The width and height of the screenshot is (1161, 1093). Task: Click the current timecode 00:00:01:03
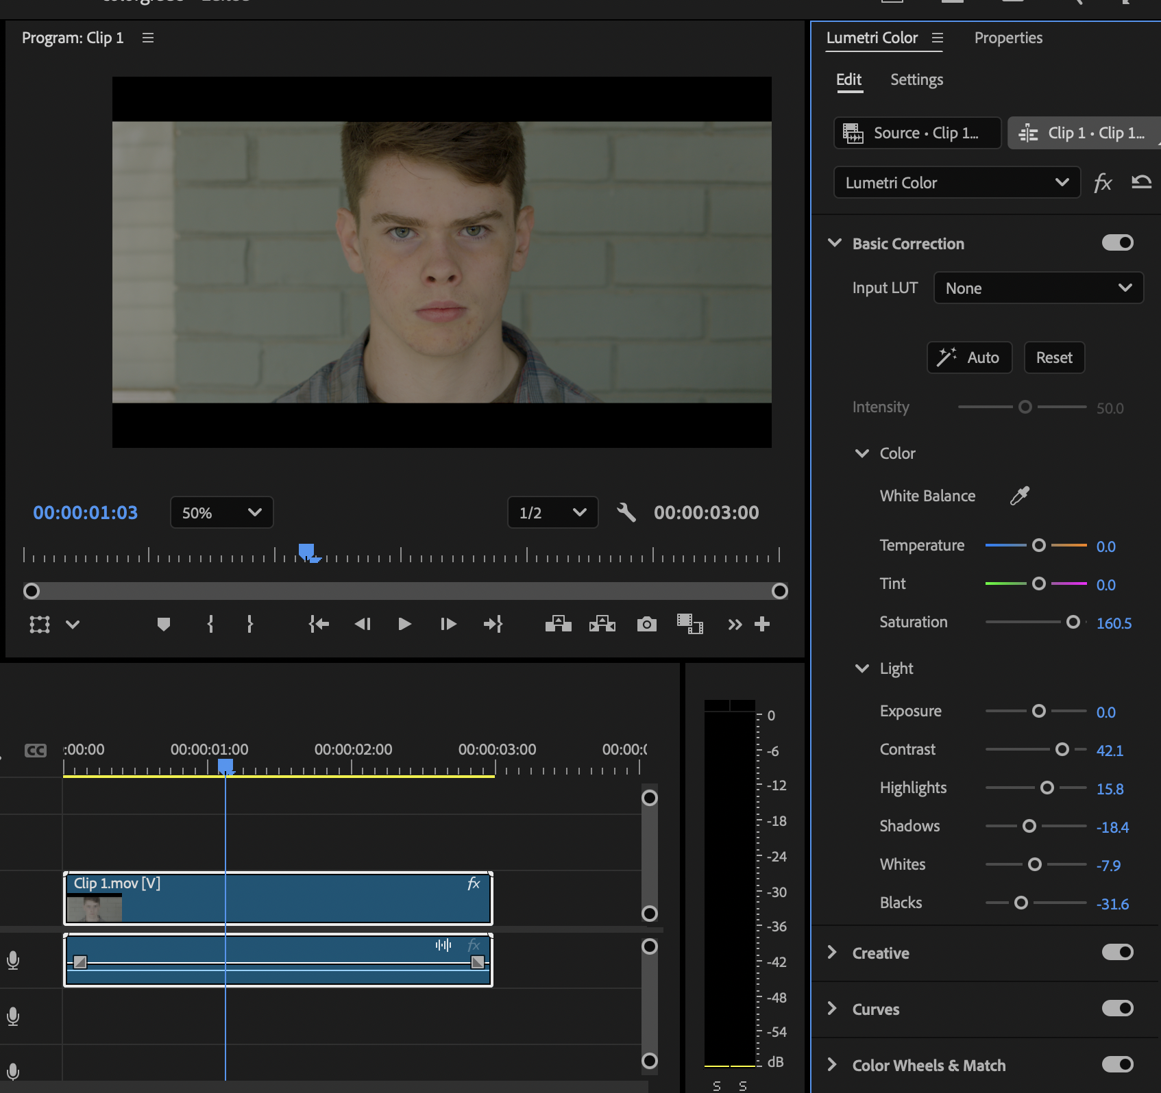point(86,512)
